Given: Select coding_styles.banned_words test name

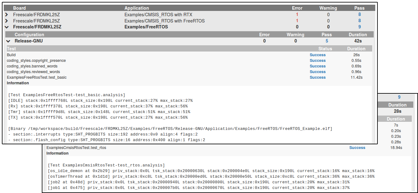Looking at the screenshot, I should (x=32, y=66).
